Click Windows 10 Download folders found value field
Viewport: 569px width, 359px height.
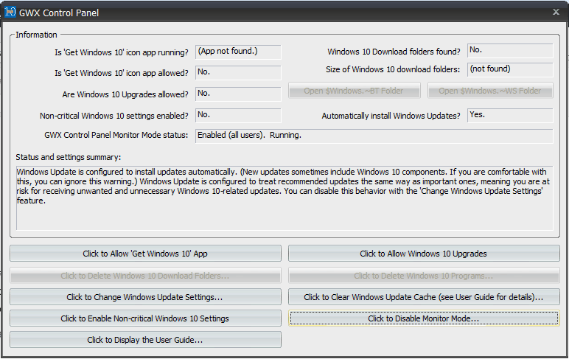(510, 51)
